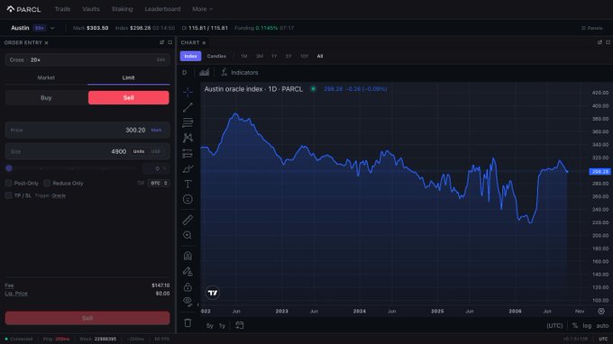Toggle auto scale on chart
Viewport: 613px width, 344px height.
point(602,325)
